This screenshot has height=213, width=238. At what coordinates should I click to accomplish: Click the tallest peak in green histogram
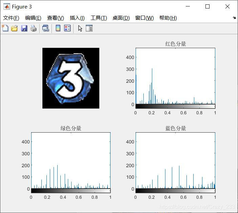coord(57,177)
